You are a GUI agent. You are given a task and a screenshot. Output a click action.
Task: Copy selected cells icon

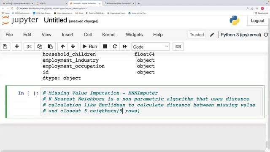coord(39,46)
